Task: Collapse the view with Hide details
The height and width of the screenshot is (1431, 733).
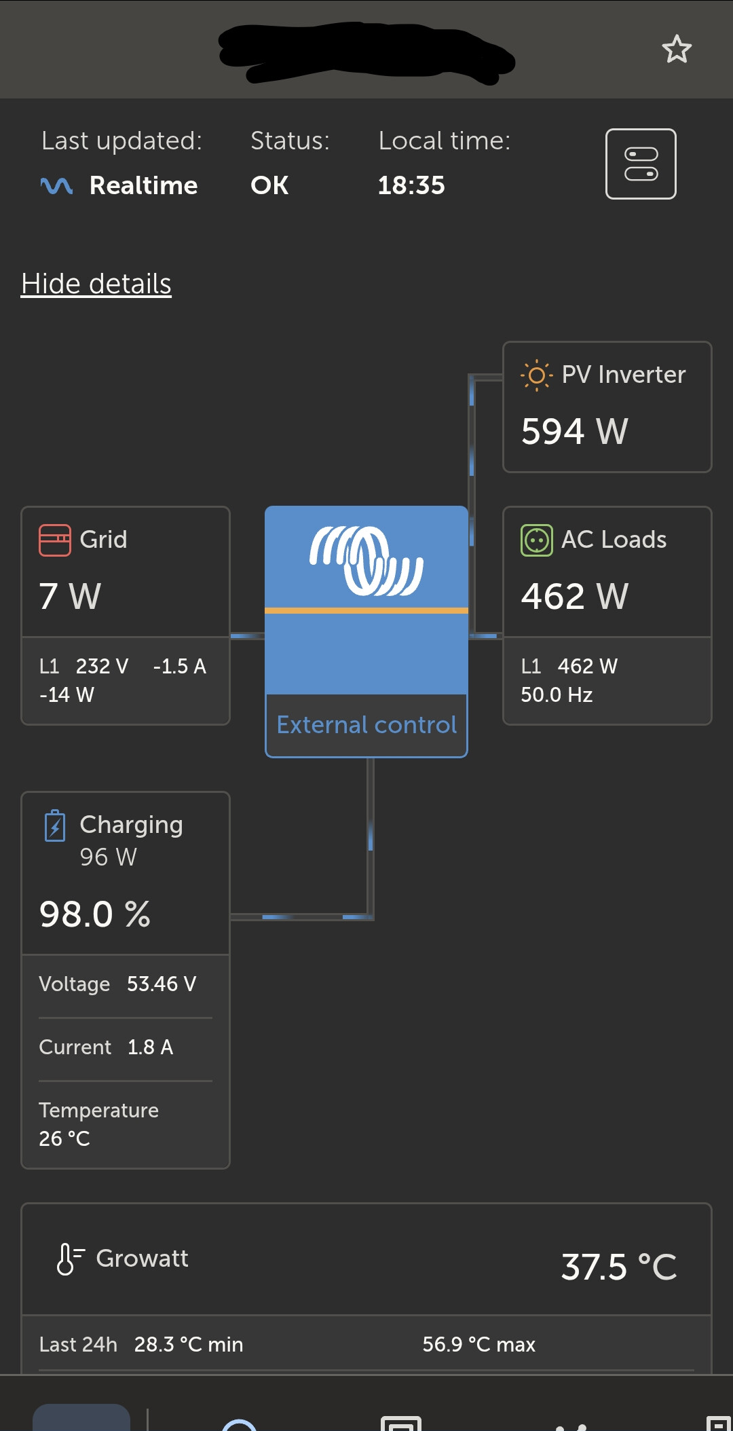Action: (x=96, y=284)
